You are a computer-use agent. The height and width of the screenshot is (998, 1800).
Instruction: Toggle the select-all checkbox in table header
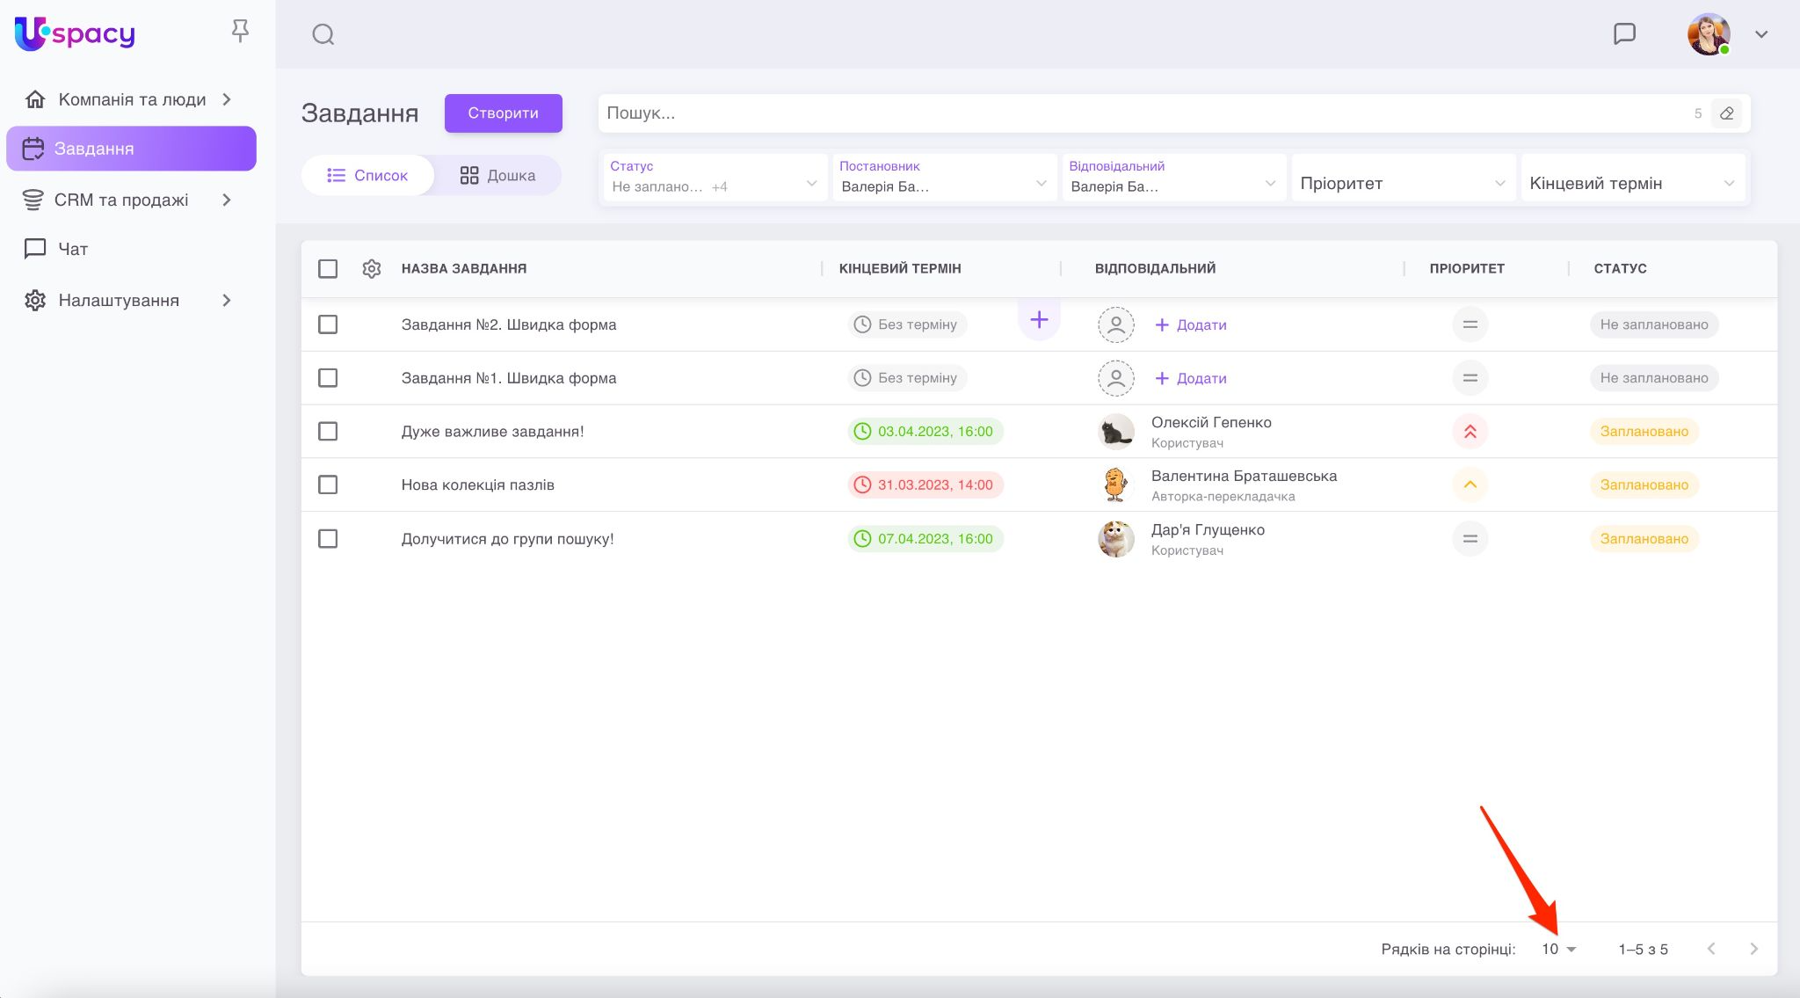pyautogui.click(x=328, y=268)
